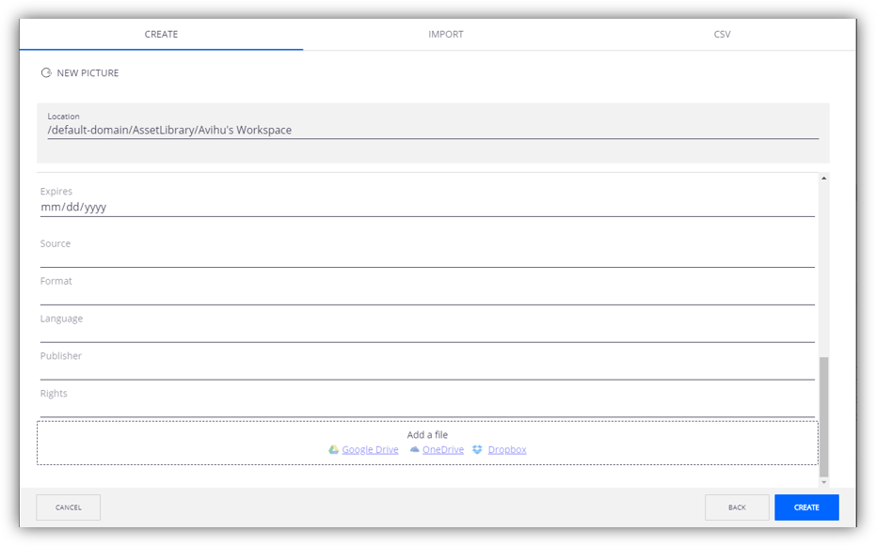Select the Create tab
The width and height of the screenshot is (876, 546).
tap(161, 35)
